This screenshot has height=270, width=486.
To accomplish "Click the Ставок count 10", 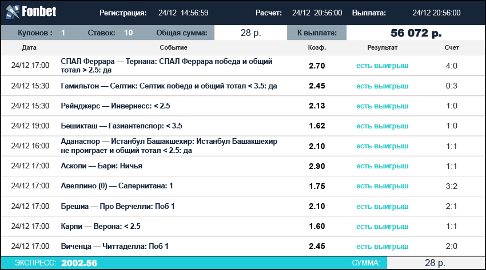I will tap(128, 33).
